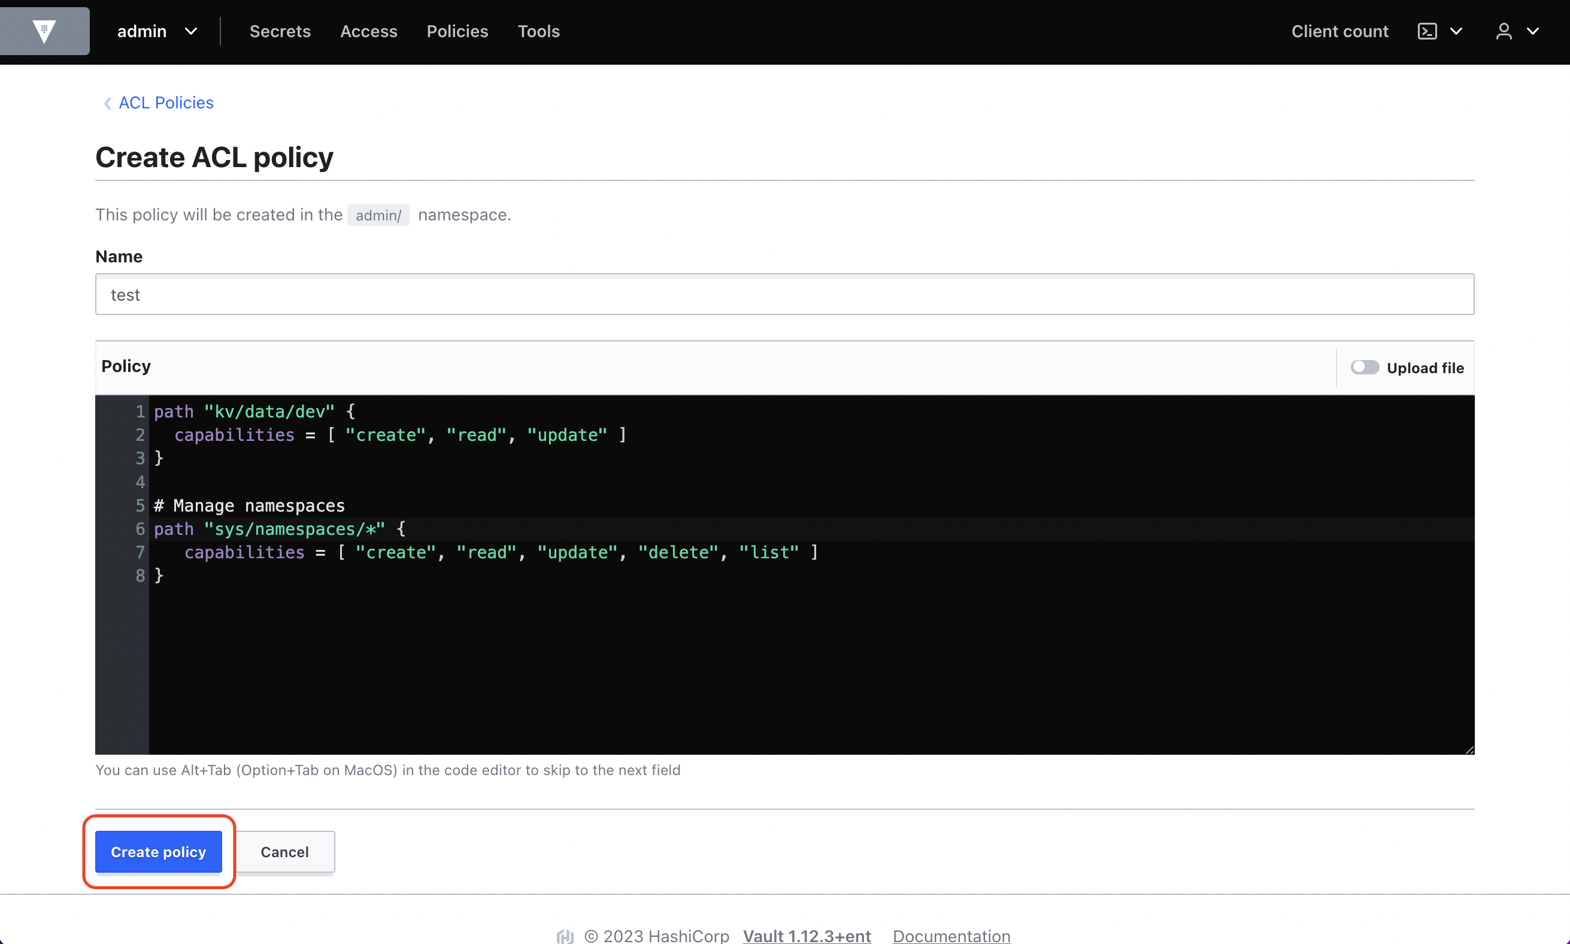Open the user profile icon menu
Image resolution: width=1570 pixels, height=944 pixels.
(x=1503, y=31)
